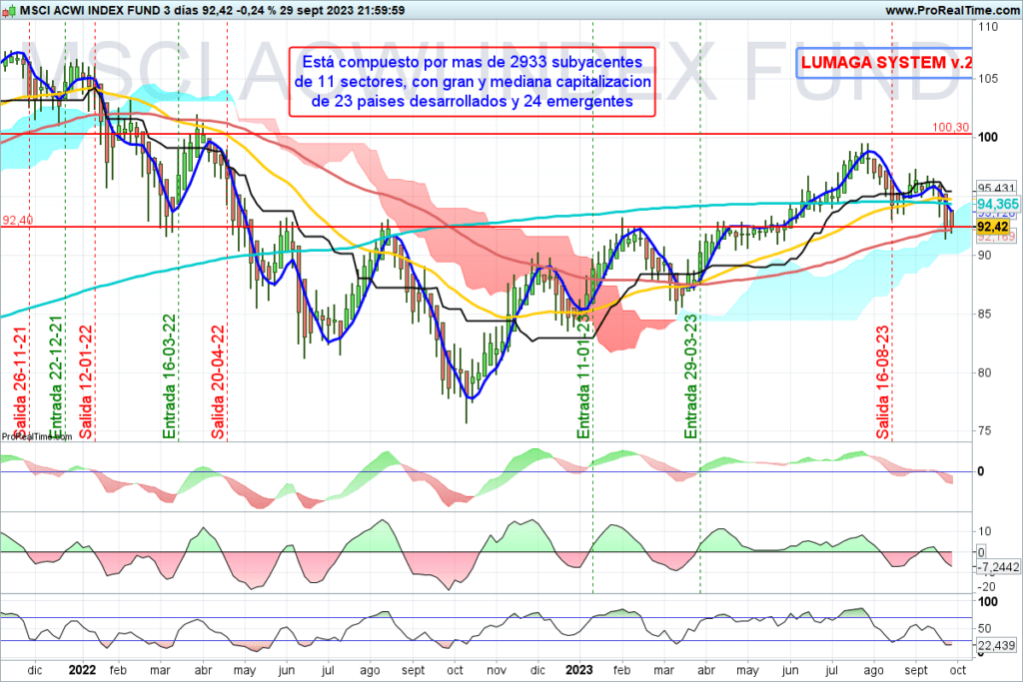Select the 105 price axis label
The width and height of the screenshot is (1023, 682).
(988, 79)
